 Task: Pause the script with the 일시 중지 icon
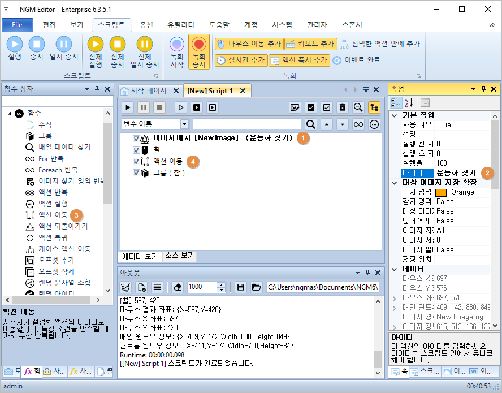click(64, 44)
